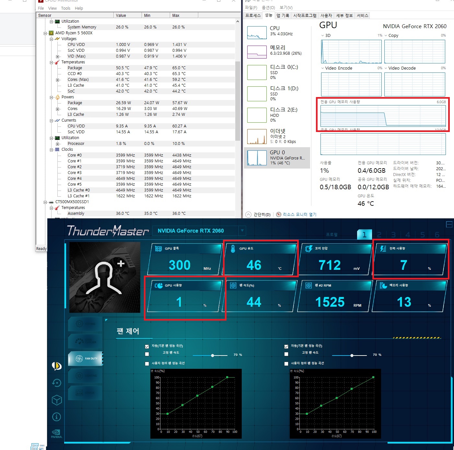Click the GPU usage pie icon

tap(158, 285)
